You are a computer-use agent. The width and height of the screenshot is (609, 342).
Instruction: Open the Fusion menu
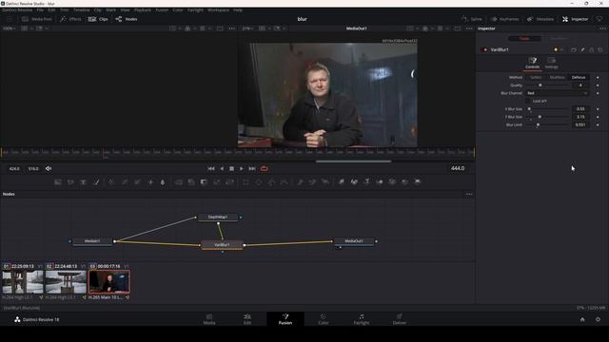tap(162, 9)
